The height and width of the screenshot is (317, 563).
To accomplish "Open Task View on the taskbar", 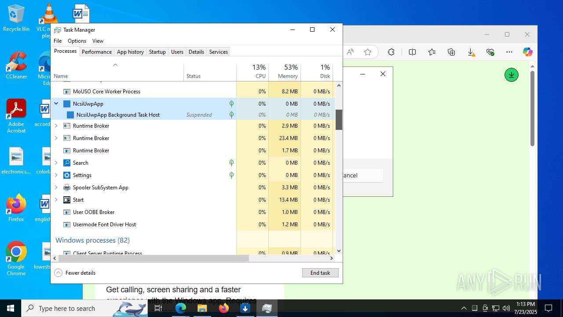I will click(x=158, y=308).
